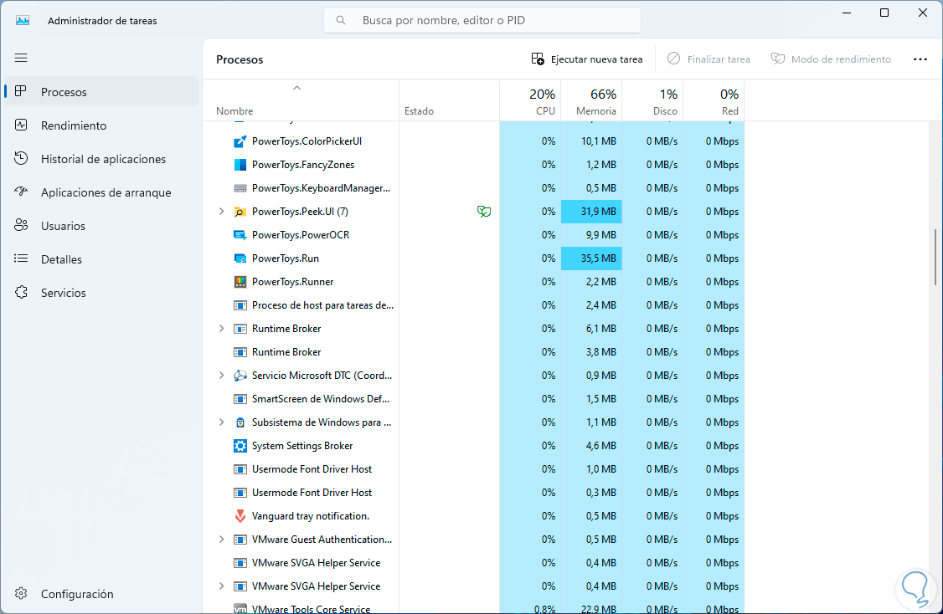Expand the first Runtime Broker group
Screen dimensions: 943x614
(221, 329)
